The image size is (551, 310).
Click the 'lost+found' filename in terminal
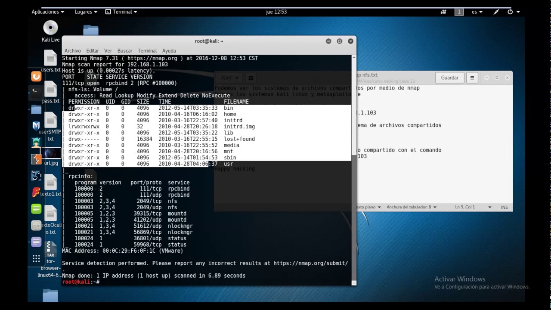(239, 139)
